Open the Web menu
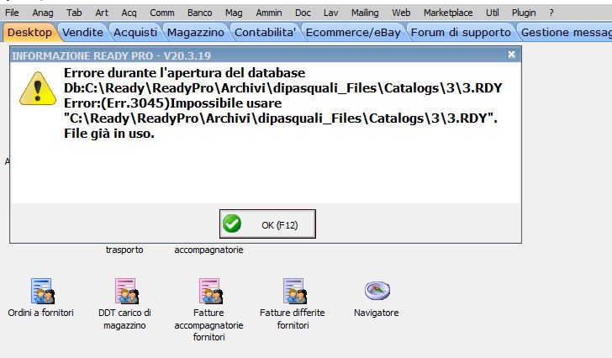This screenshot has height=358, width=612. click(x=401, y=13)
